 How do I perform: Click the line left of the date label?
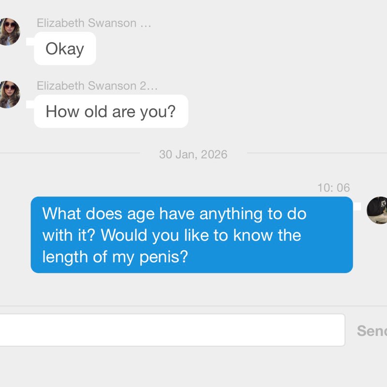tap(68, 153)
